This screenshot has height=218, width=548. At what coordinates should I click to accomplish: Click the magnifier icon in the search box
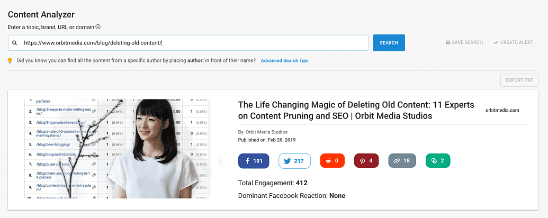[x=14, y=43]
